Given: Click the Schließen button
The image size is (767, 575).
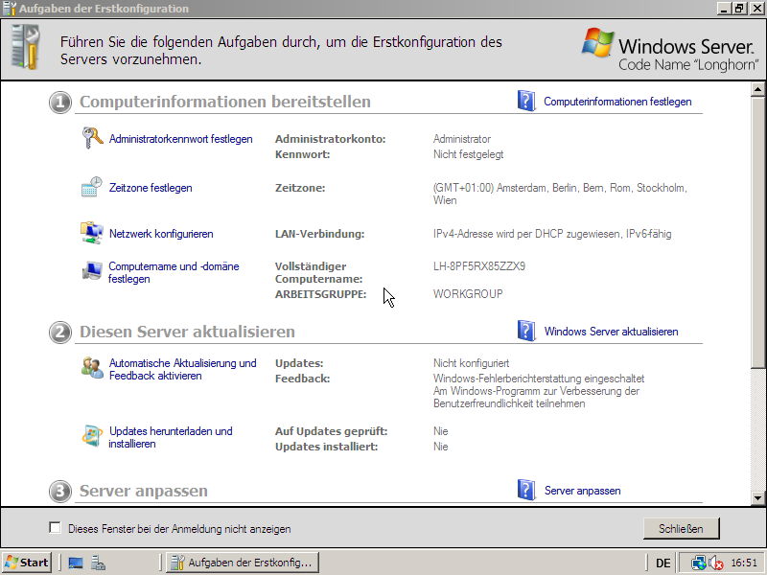Looking at the screenshot, I should (x=681, y=529).
